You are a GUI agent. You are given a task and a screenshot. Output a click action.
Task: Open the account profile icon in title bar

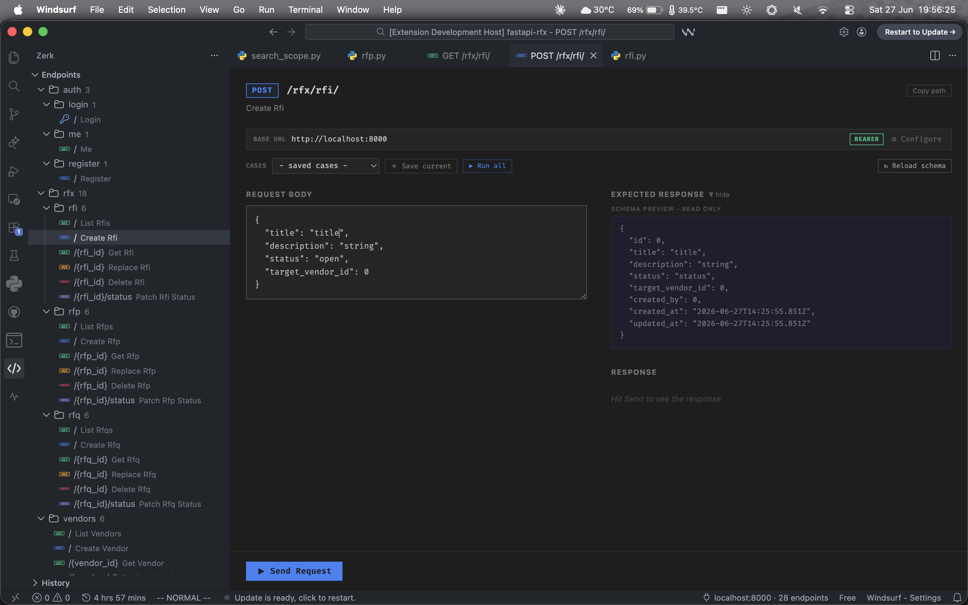click(x=861, y=32)
